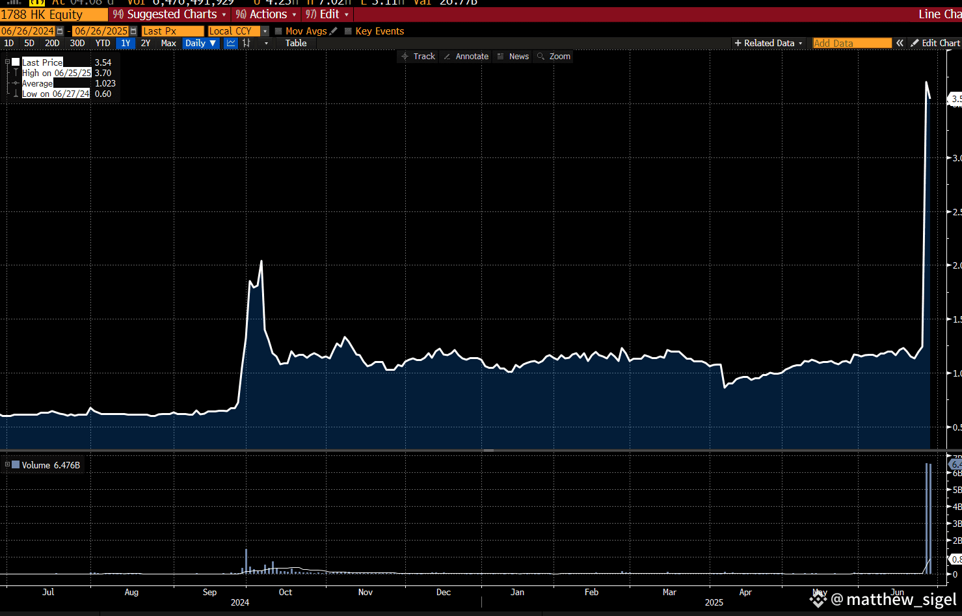Select the 20D time range
This screenshot has height=616, width=962.
[52, 43]
